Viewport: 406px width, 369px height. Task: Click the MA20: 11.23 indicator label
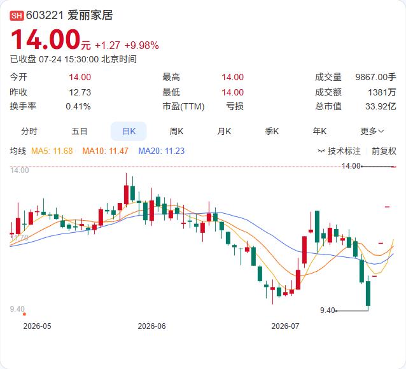pyautogui.click(x=161, y=151)
